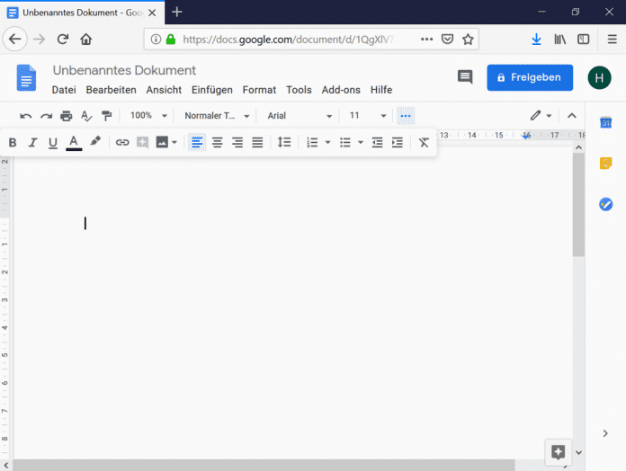The width and height of the screenshot is (626, 471).
Task: Insert a link using the link icon
Action: 122,142
